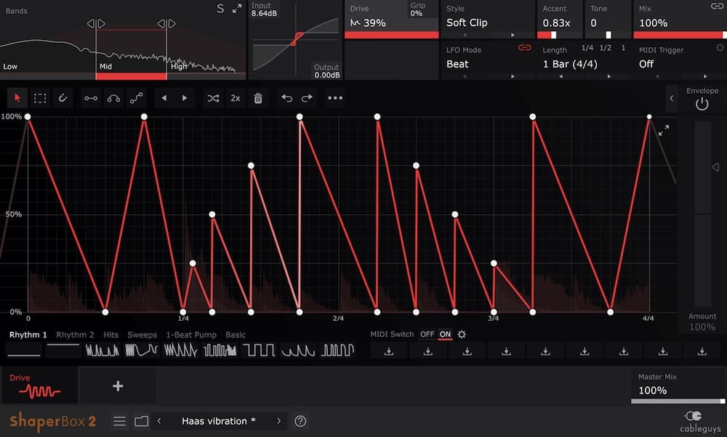The width and height of the screenshot is (727, 437).
Task: Set Length to 1/4 shortcut
Action: pyautogui.click(x=587, y=48)
